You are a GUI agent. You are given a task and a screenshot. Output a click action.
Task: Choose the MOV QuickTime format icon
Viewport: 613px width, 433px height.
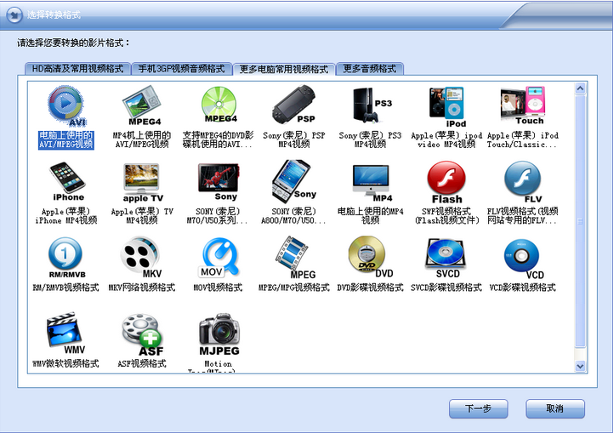click(x=219, y=258)
